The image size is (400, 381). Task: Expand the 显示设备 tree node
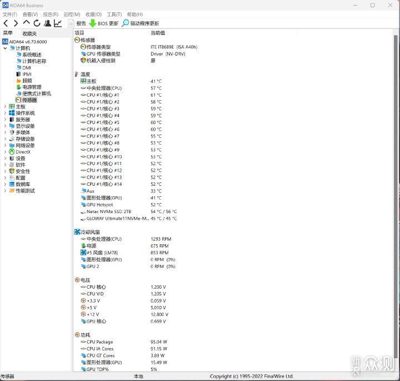(x=5, y=126)
